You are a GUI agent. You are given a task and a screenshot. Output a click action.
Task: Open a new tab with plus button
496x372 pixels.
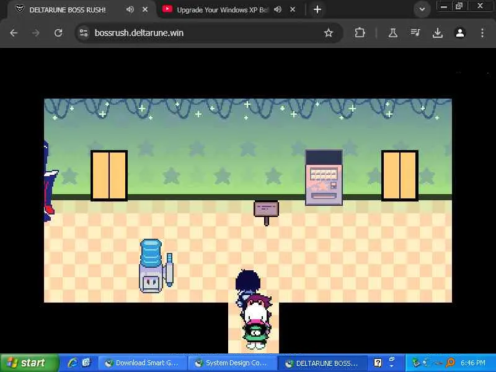tap(317, 9)
